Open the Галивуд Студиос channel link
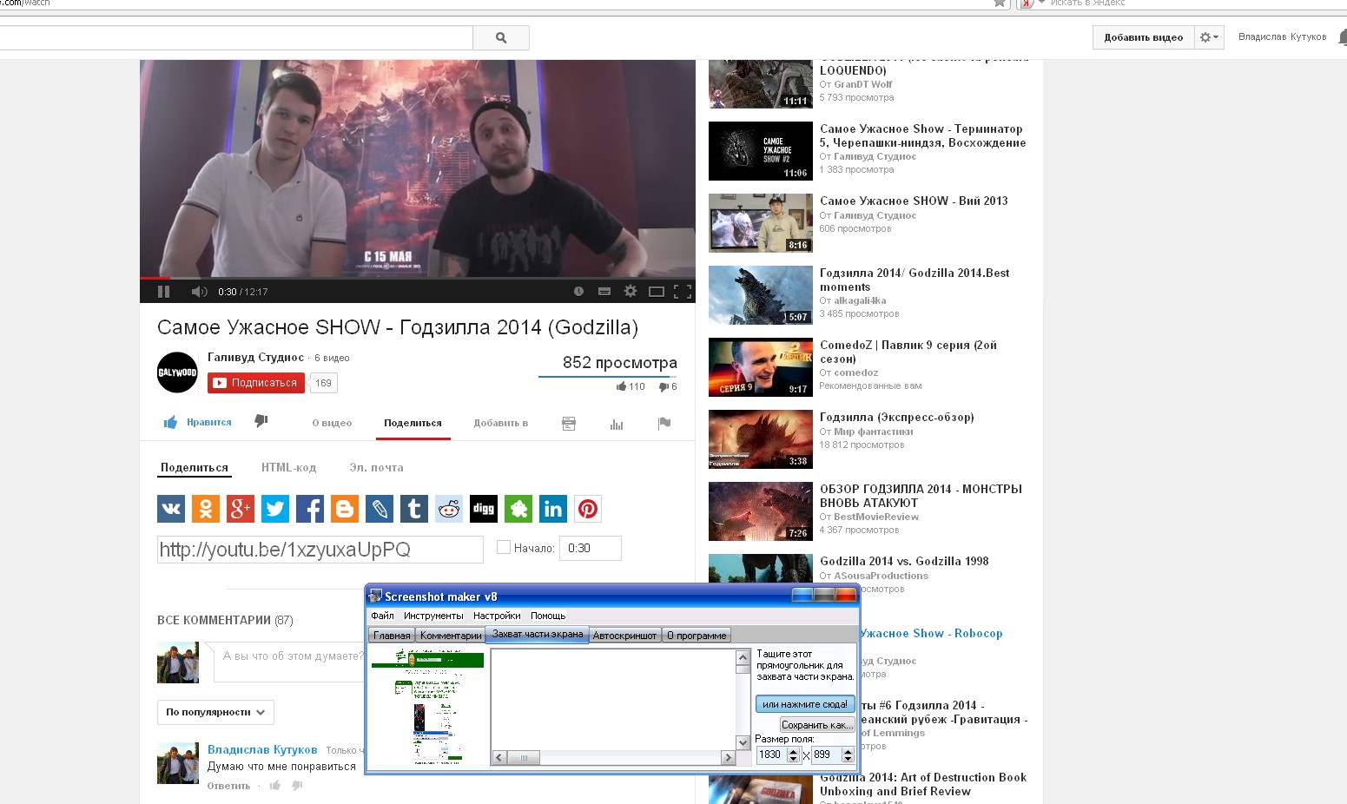 pyautogui.click(x=256, y=357)
